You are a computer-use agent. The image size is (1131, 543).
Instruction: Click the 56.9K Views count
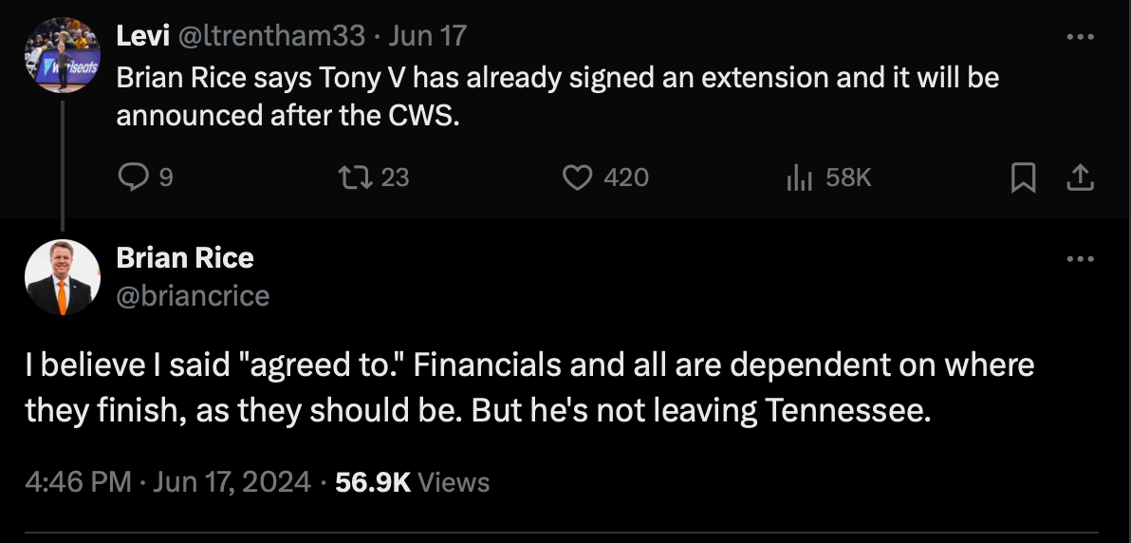[413, 481]
